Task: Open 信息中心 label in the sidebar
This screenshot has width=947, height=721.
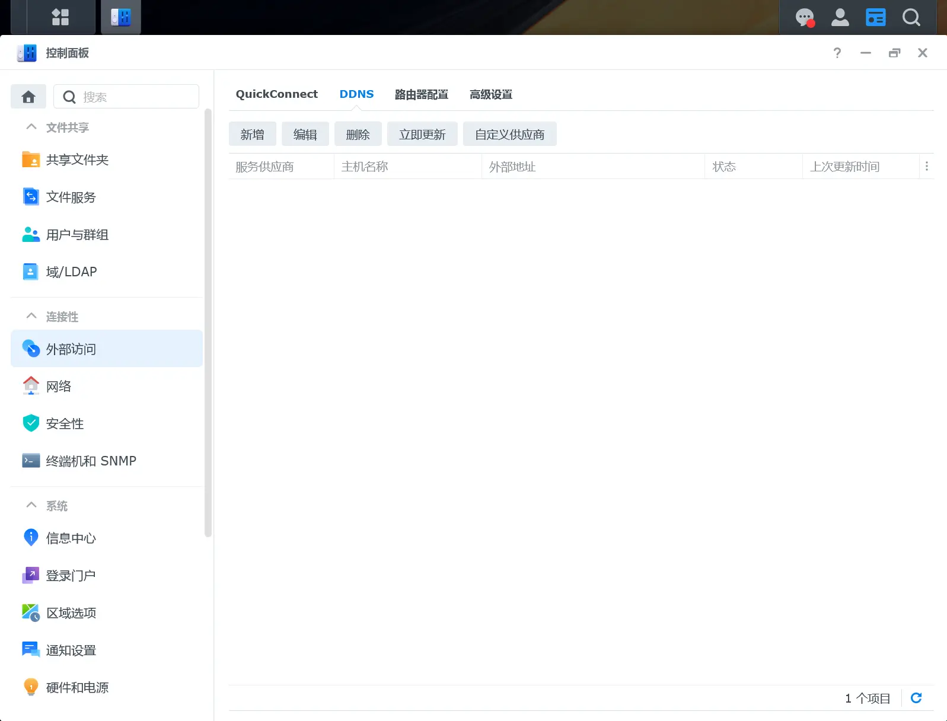Action: tap(71, 538)
